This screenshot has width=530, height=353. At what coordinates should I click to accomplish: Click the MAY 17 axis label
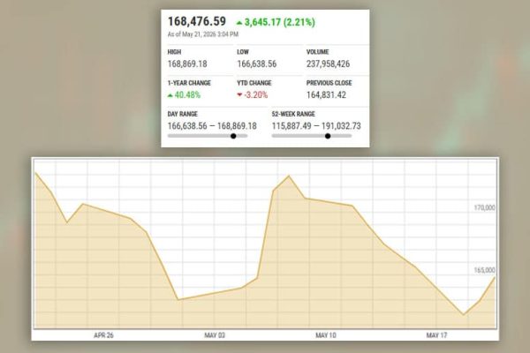pyautogui.click(x=436, y=335)
